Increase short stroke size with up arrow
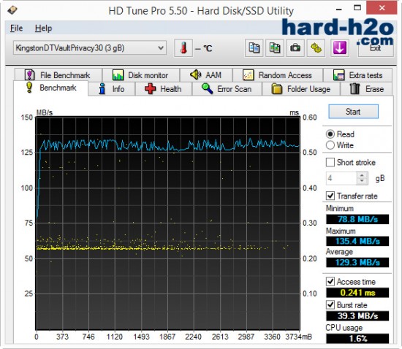The image size is (402, 349). [362, 175]
